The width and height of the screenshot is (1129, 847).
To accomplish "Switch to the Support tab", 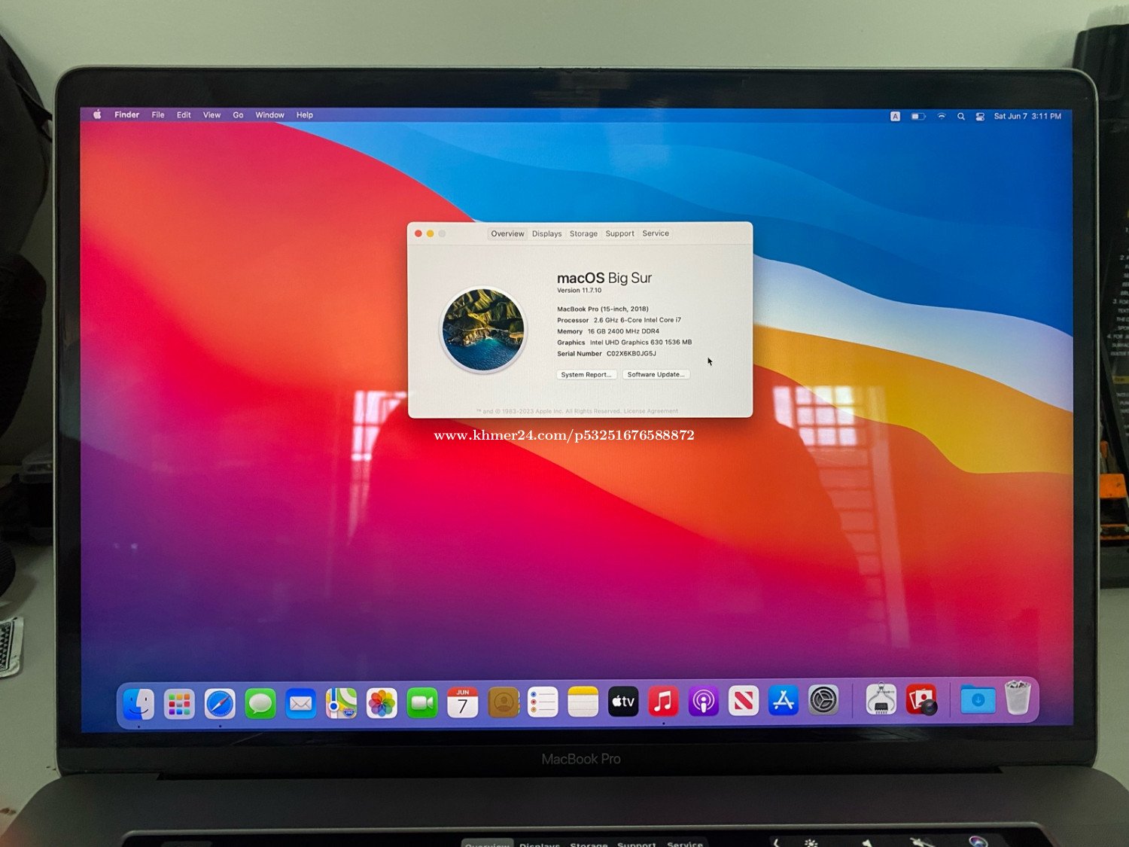I will [619, 233].
